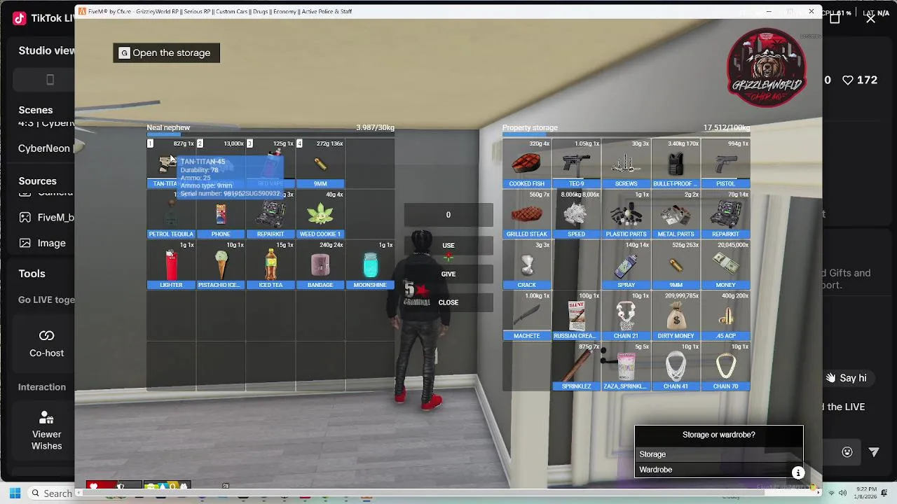The image size is (897, 504).
Task: Select the Chain 70 item
Action: click(x=725, y=366)
